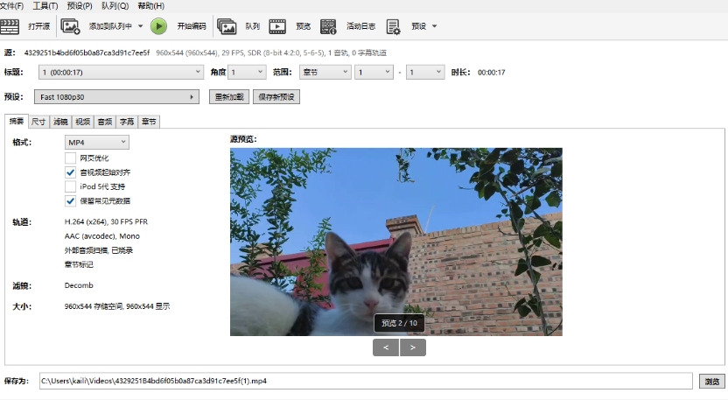Open the Add to Queue dropdown arrow
Image resolution: width=728 pixels, height=400 pixels.
click(140, 26)
